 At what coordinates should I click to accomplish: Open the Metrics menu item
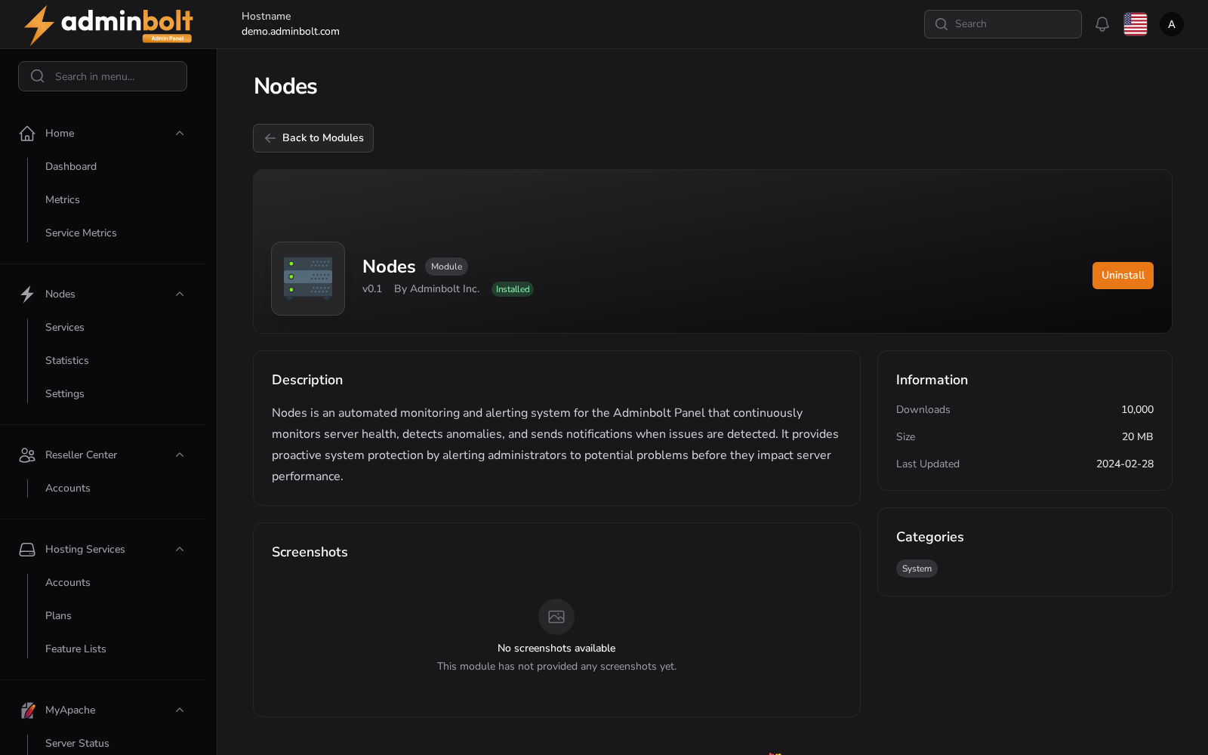63,200
